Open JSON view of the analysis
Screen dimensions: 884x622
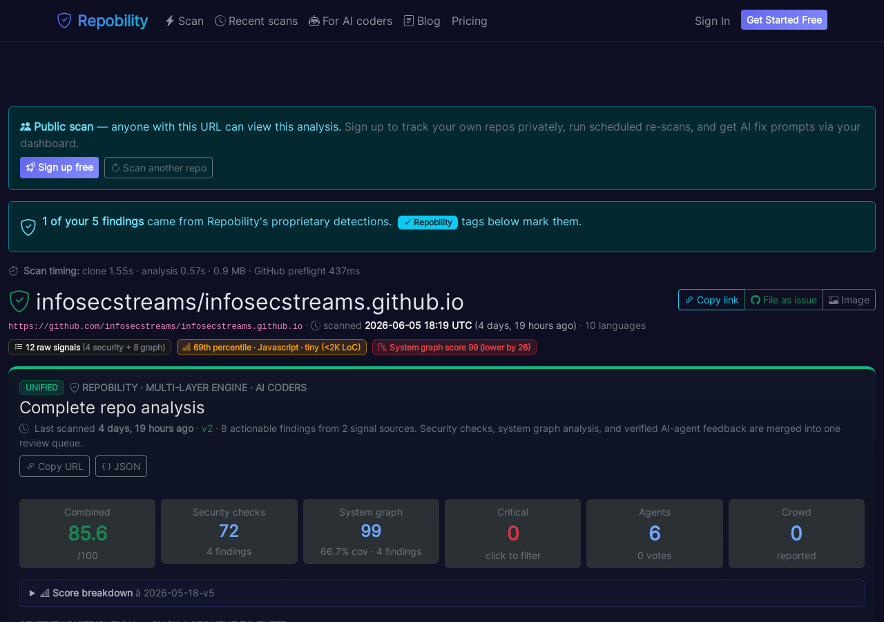pos(121,466)
